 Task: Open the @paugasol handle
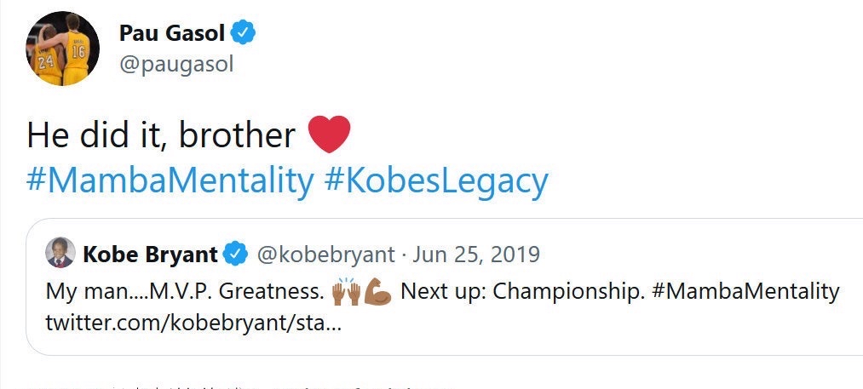pyautogui.click(x=175, y=66)
